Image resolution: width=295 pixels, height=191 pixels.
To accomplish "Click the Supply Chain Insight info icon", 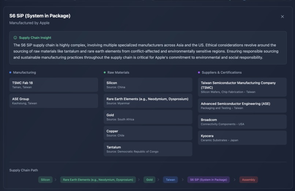I will pos(15,38).
